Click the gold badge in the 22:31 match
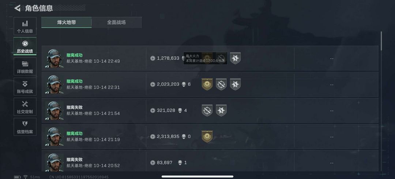Viewport: 395px width, 179px height. (207, 84)
